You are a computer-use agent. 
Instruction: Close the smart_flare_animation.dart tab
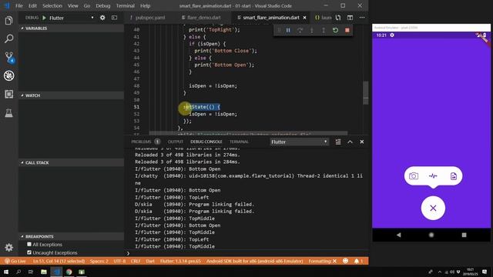pyautogui.click(x=304, y=18)
